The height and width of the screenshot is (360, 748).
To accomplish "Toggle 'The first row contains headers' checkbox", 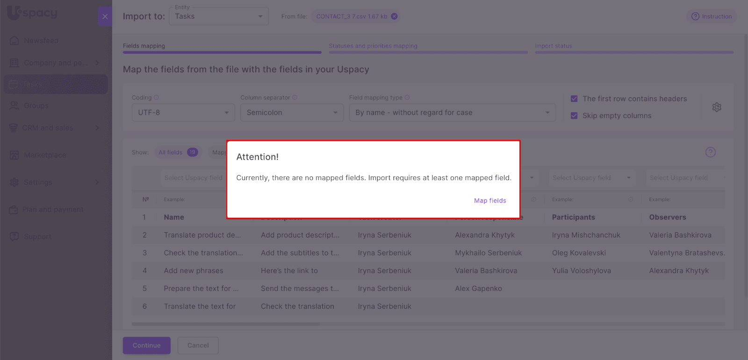I will click(574, 99).
